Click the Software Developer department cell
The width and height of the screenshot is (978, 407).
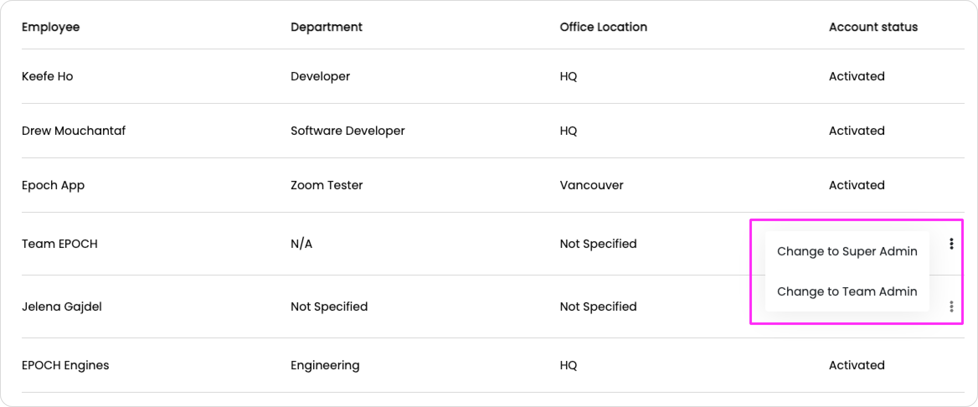tap(347, 131)
